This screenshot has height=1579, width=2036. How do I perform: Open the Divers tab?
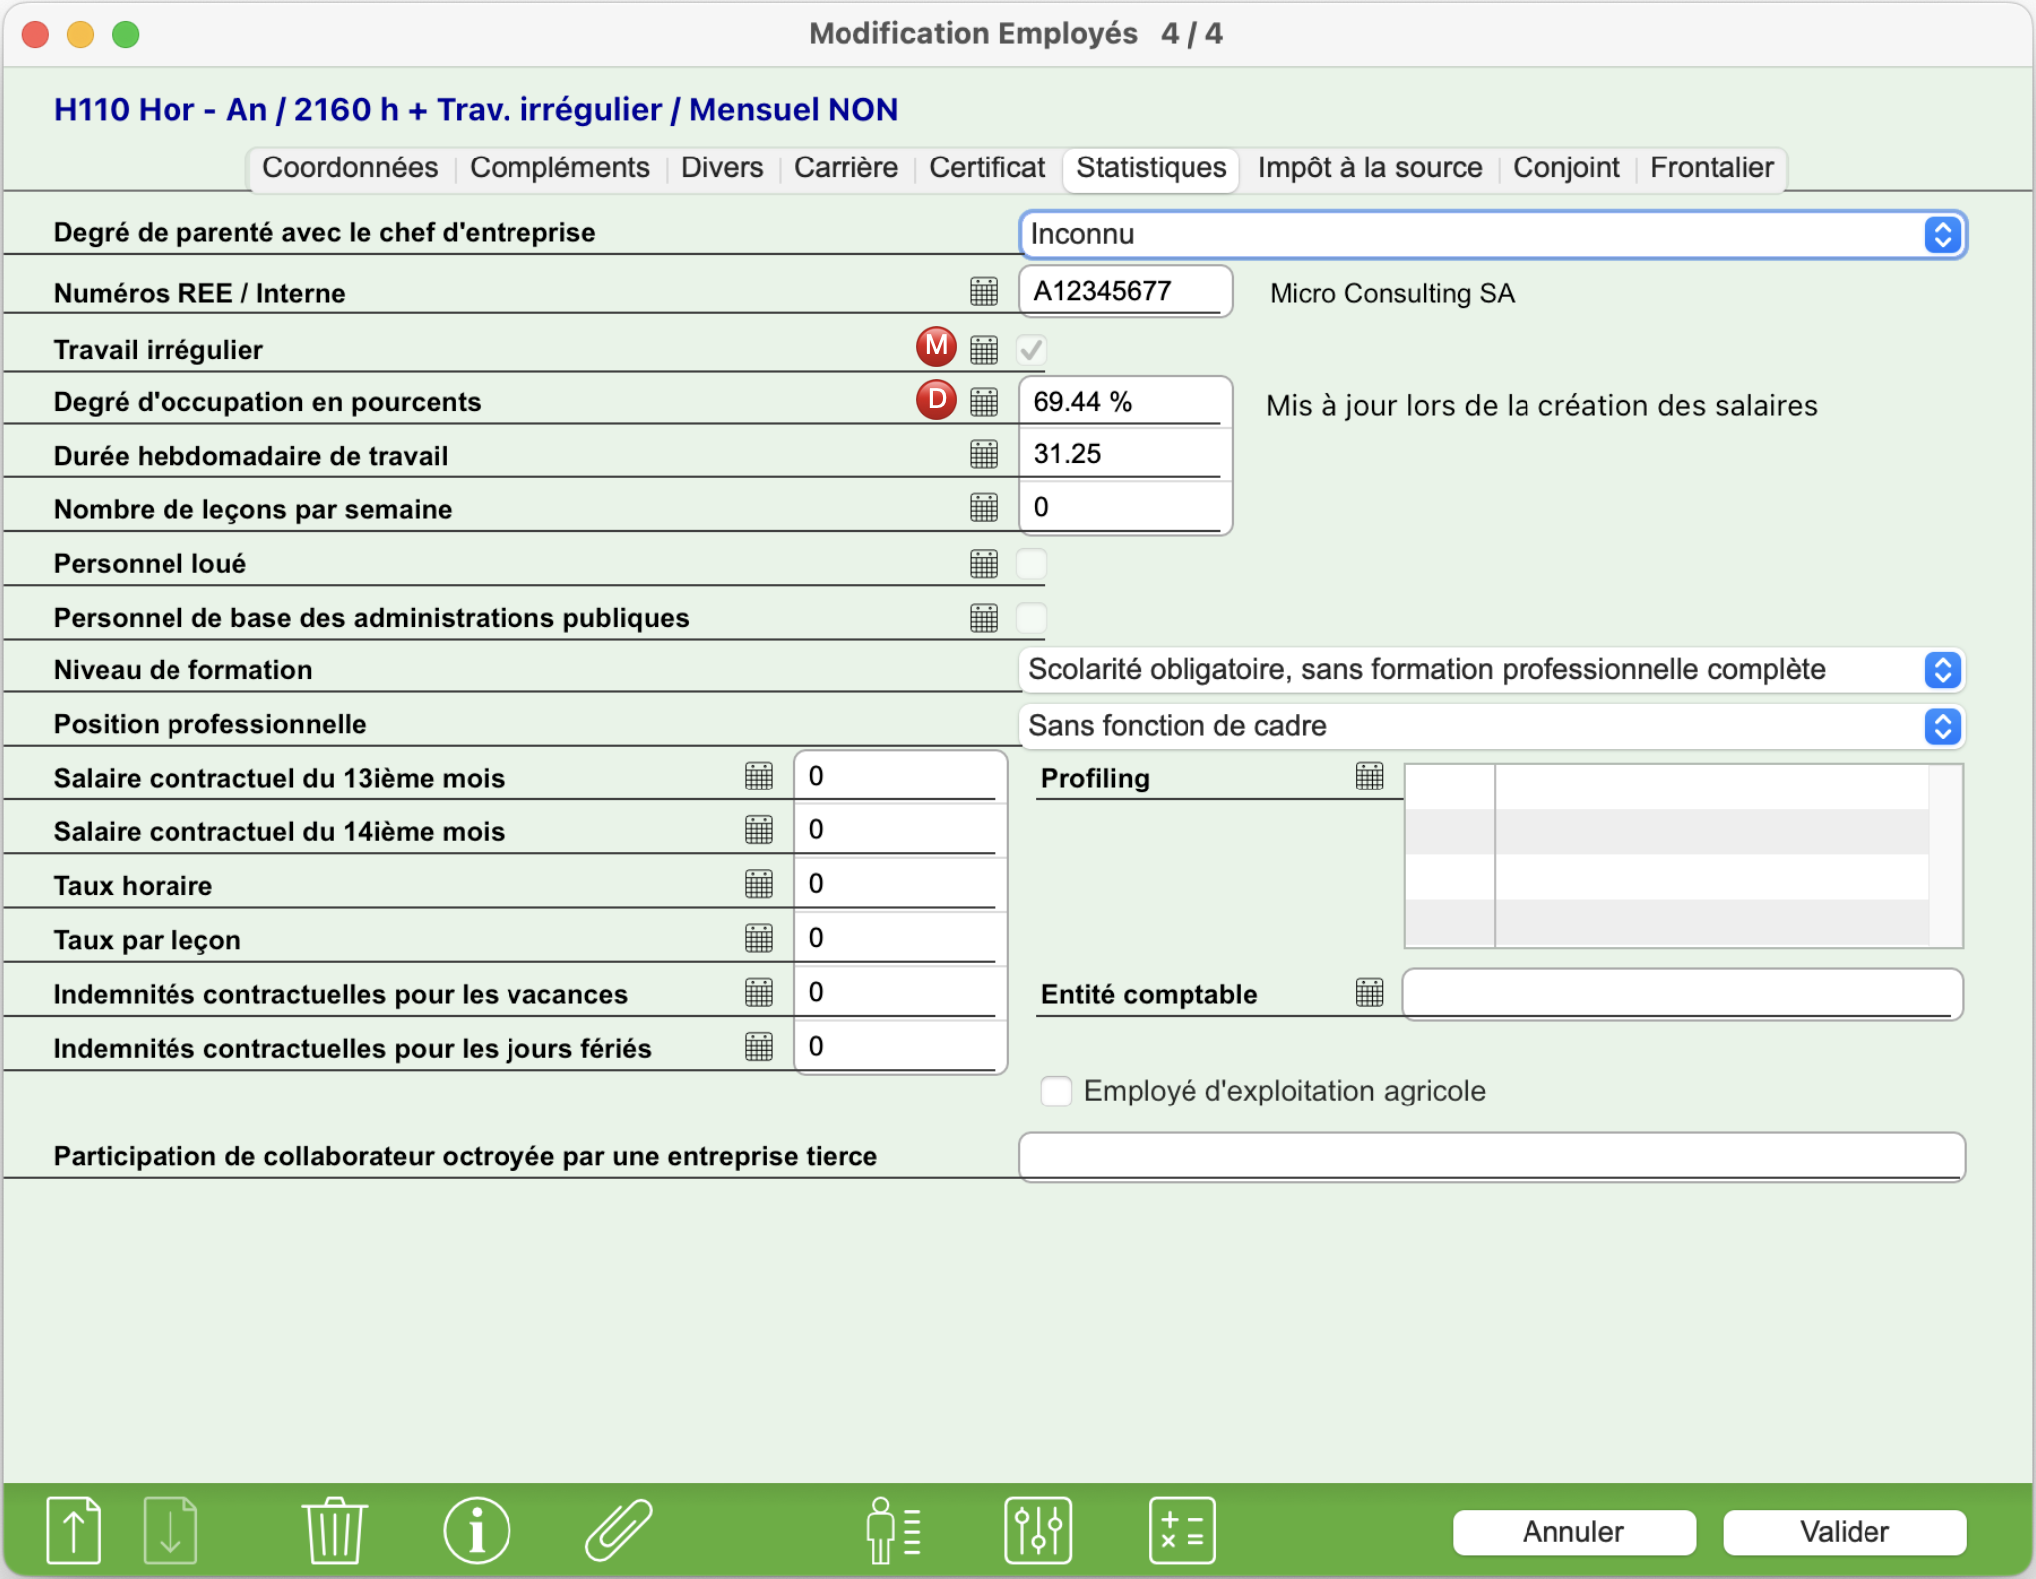coord(722,167)
